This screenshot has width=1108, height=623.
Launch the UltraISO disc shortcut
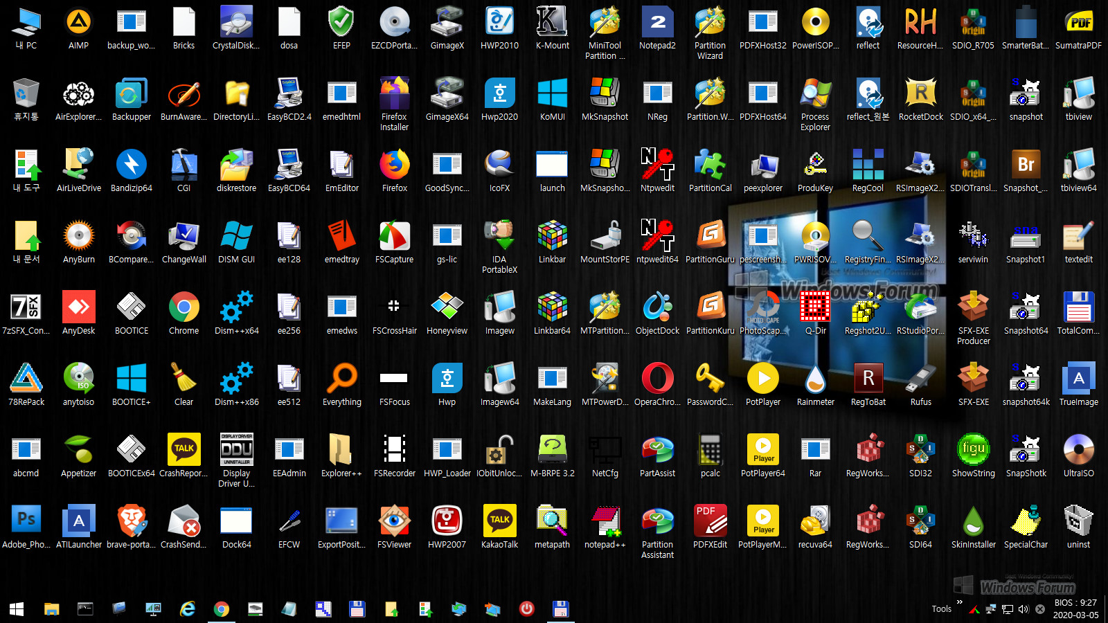tap(1078, 456)
